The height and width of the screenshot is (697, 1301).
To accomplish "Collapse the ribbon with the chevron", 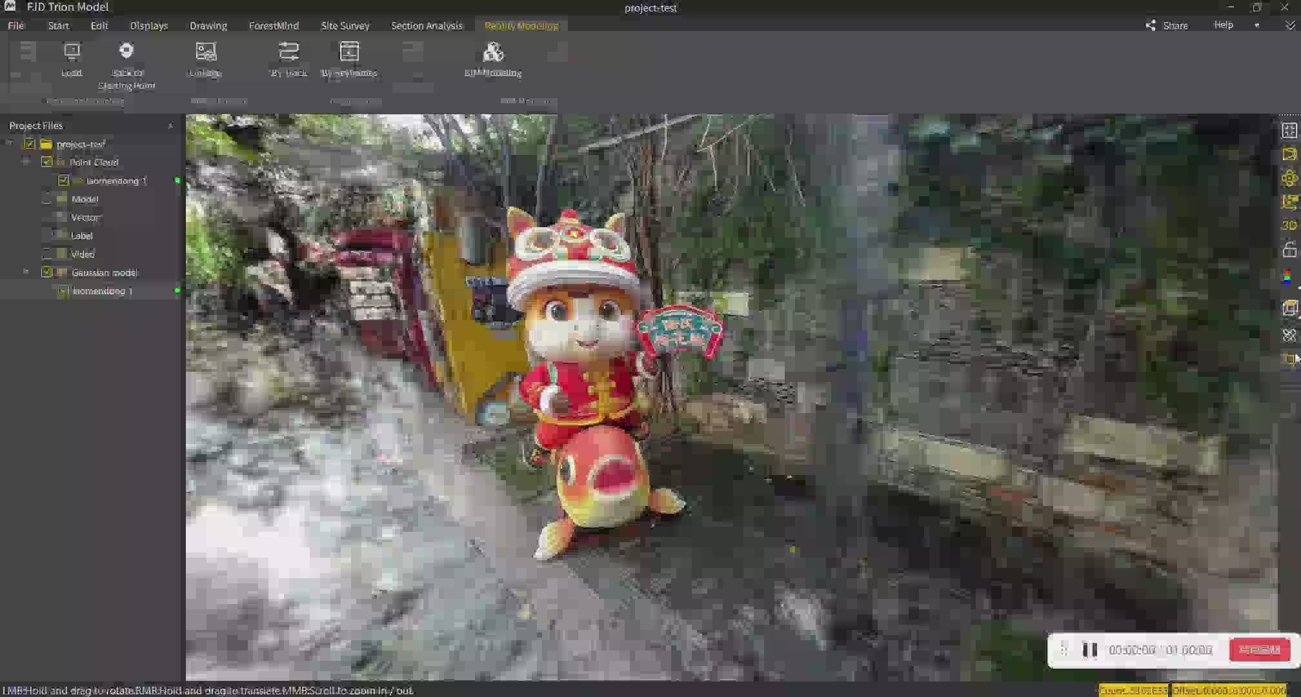I will [1290, 25].
